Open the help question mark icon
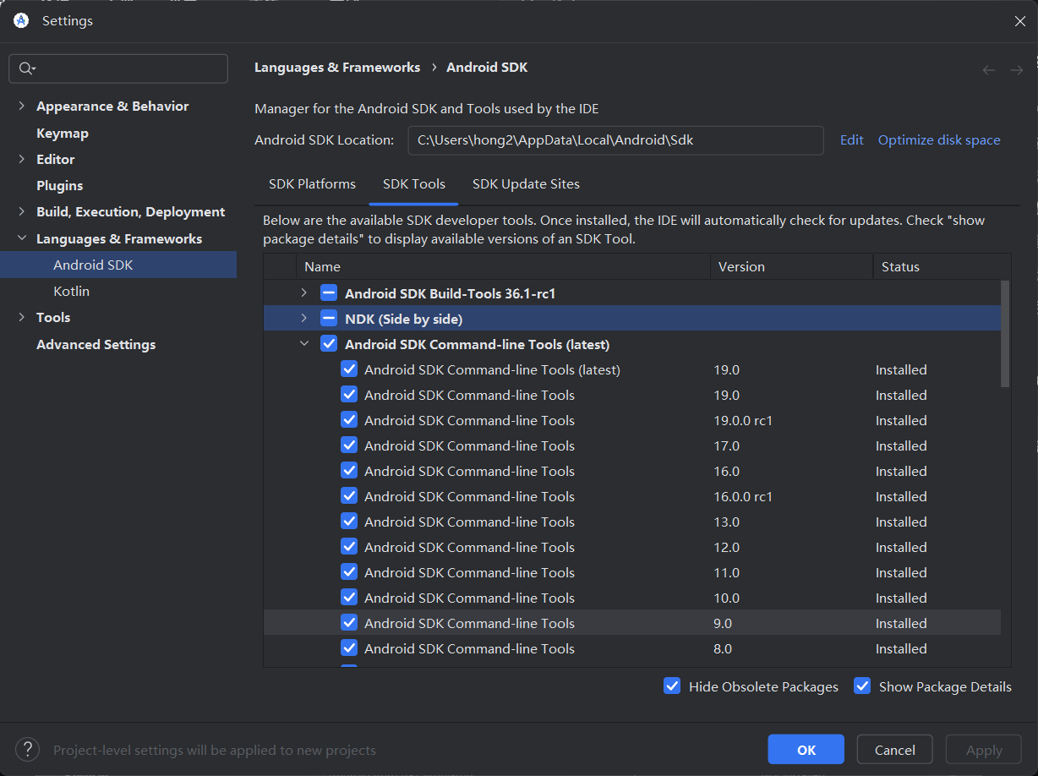This screenshot has height=776, width=1038. pos(27,749)
